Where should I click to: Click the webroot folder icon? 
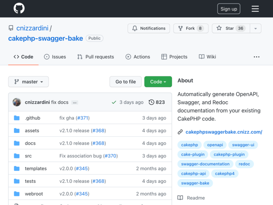[17, 194]
